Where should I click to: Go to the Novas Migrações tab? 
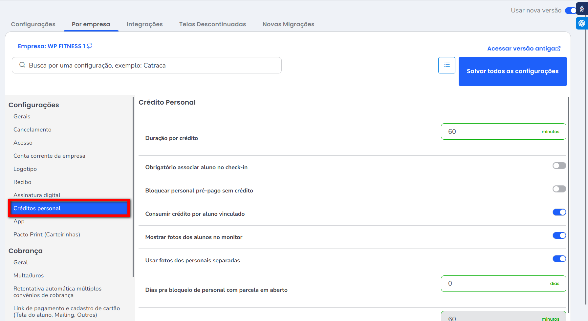pyautogui.click(x=288, y=24)
